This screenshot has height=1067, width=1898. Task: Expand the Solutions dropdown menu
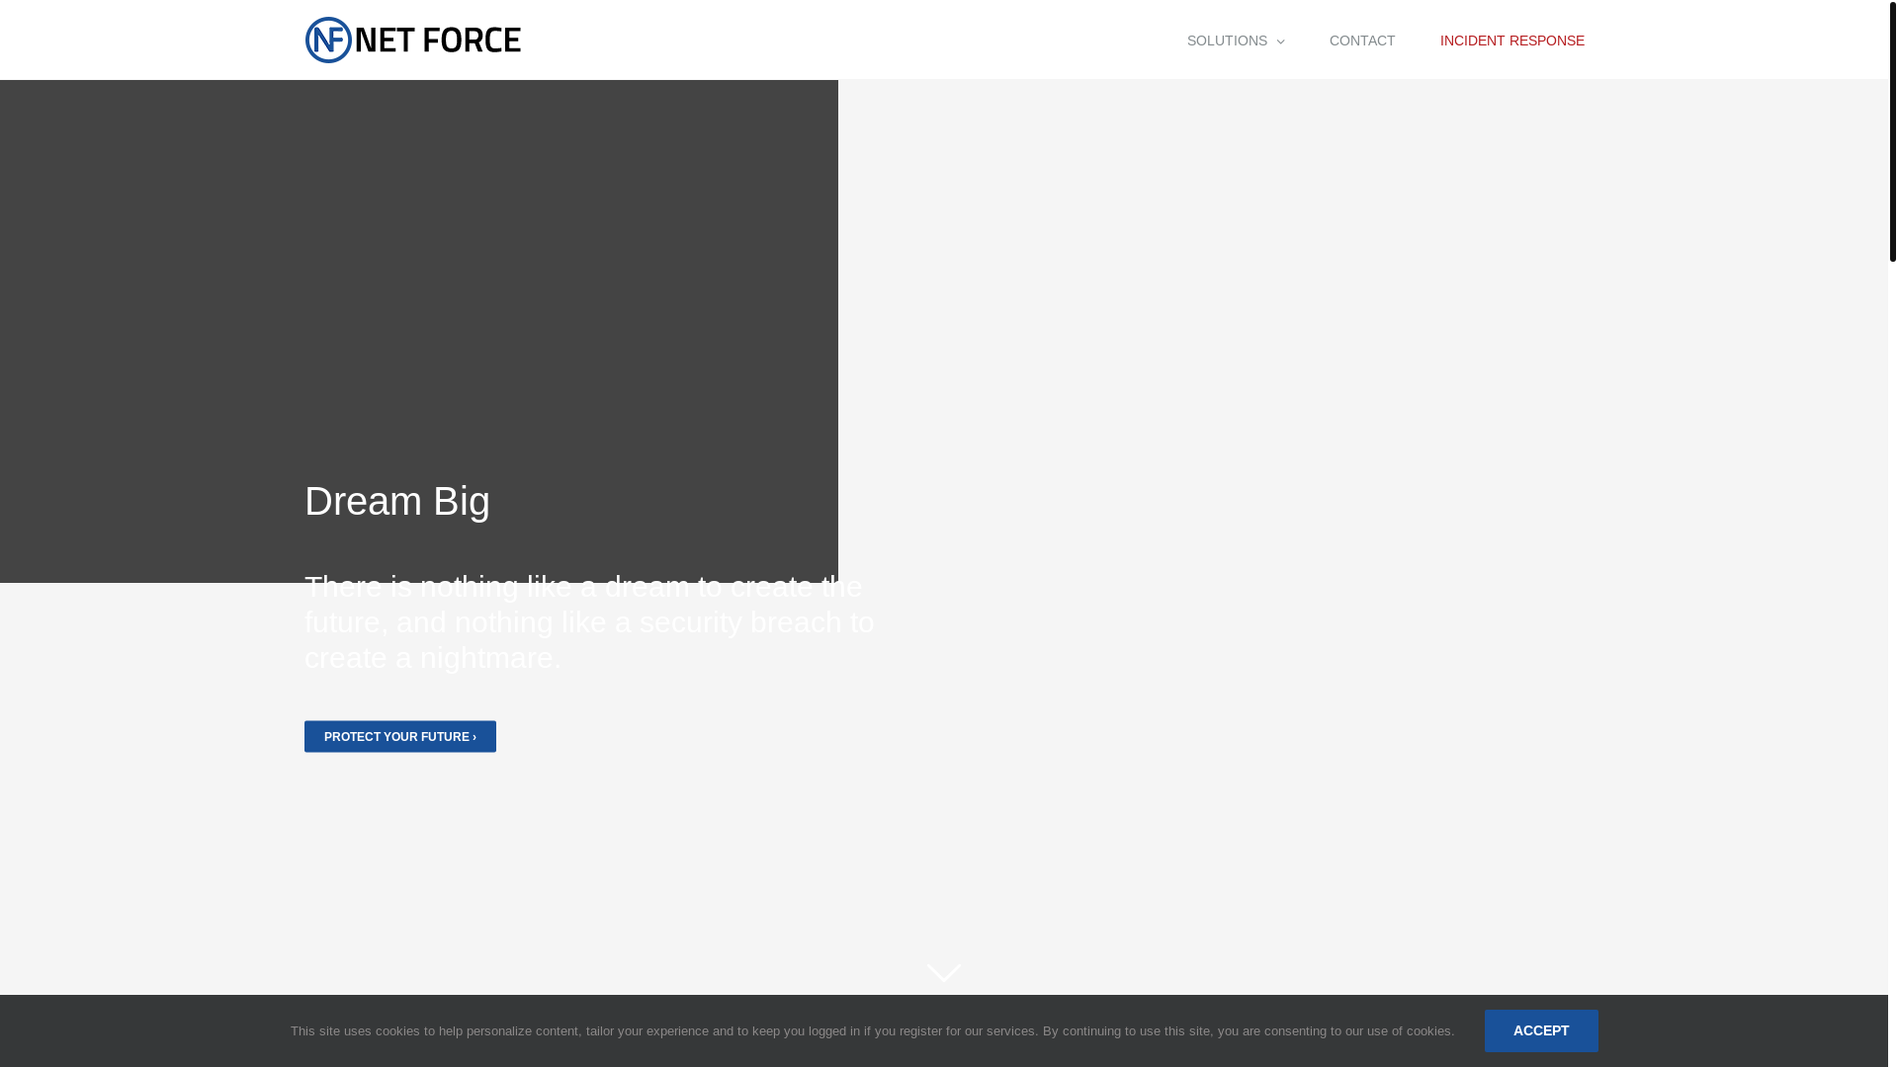(1236, 41)
